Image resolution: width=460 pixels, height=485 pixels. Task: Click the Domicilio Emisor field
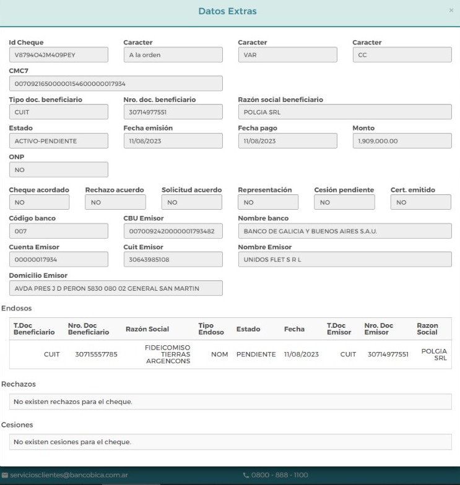116,288
